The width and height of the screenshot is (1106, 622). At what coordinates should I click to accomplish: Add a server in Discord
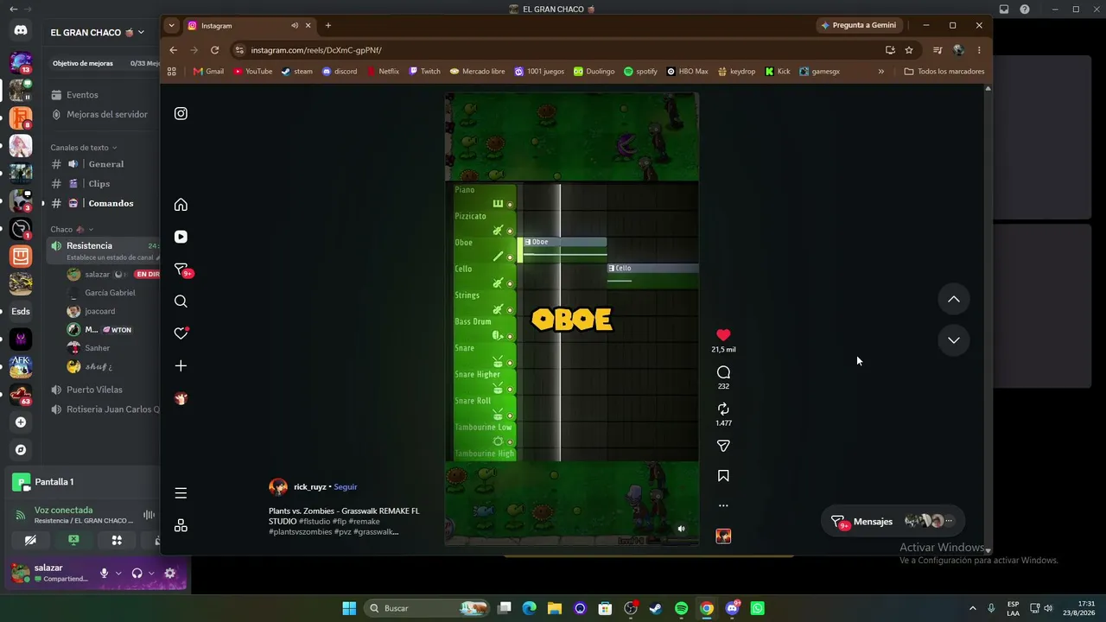(21, 422)
